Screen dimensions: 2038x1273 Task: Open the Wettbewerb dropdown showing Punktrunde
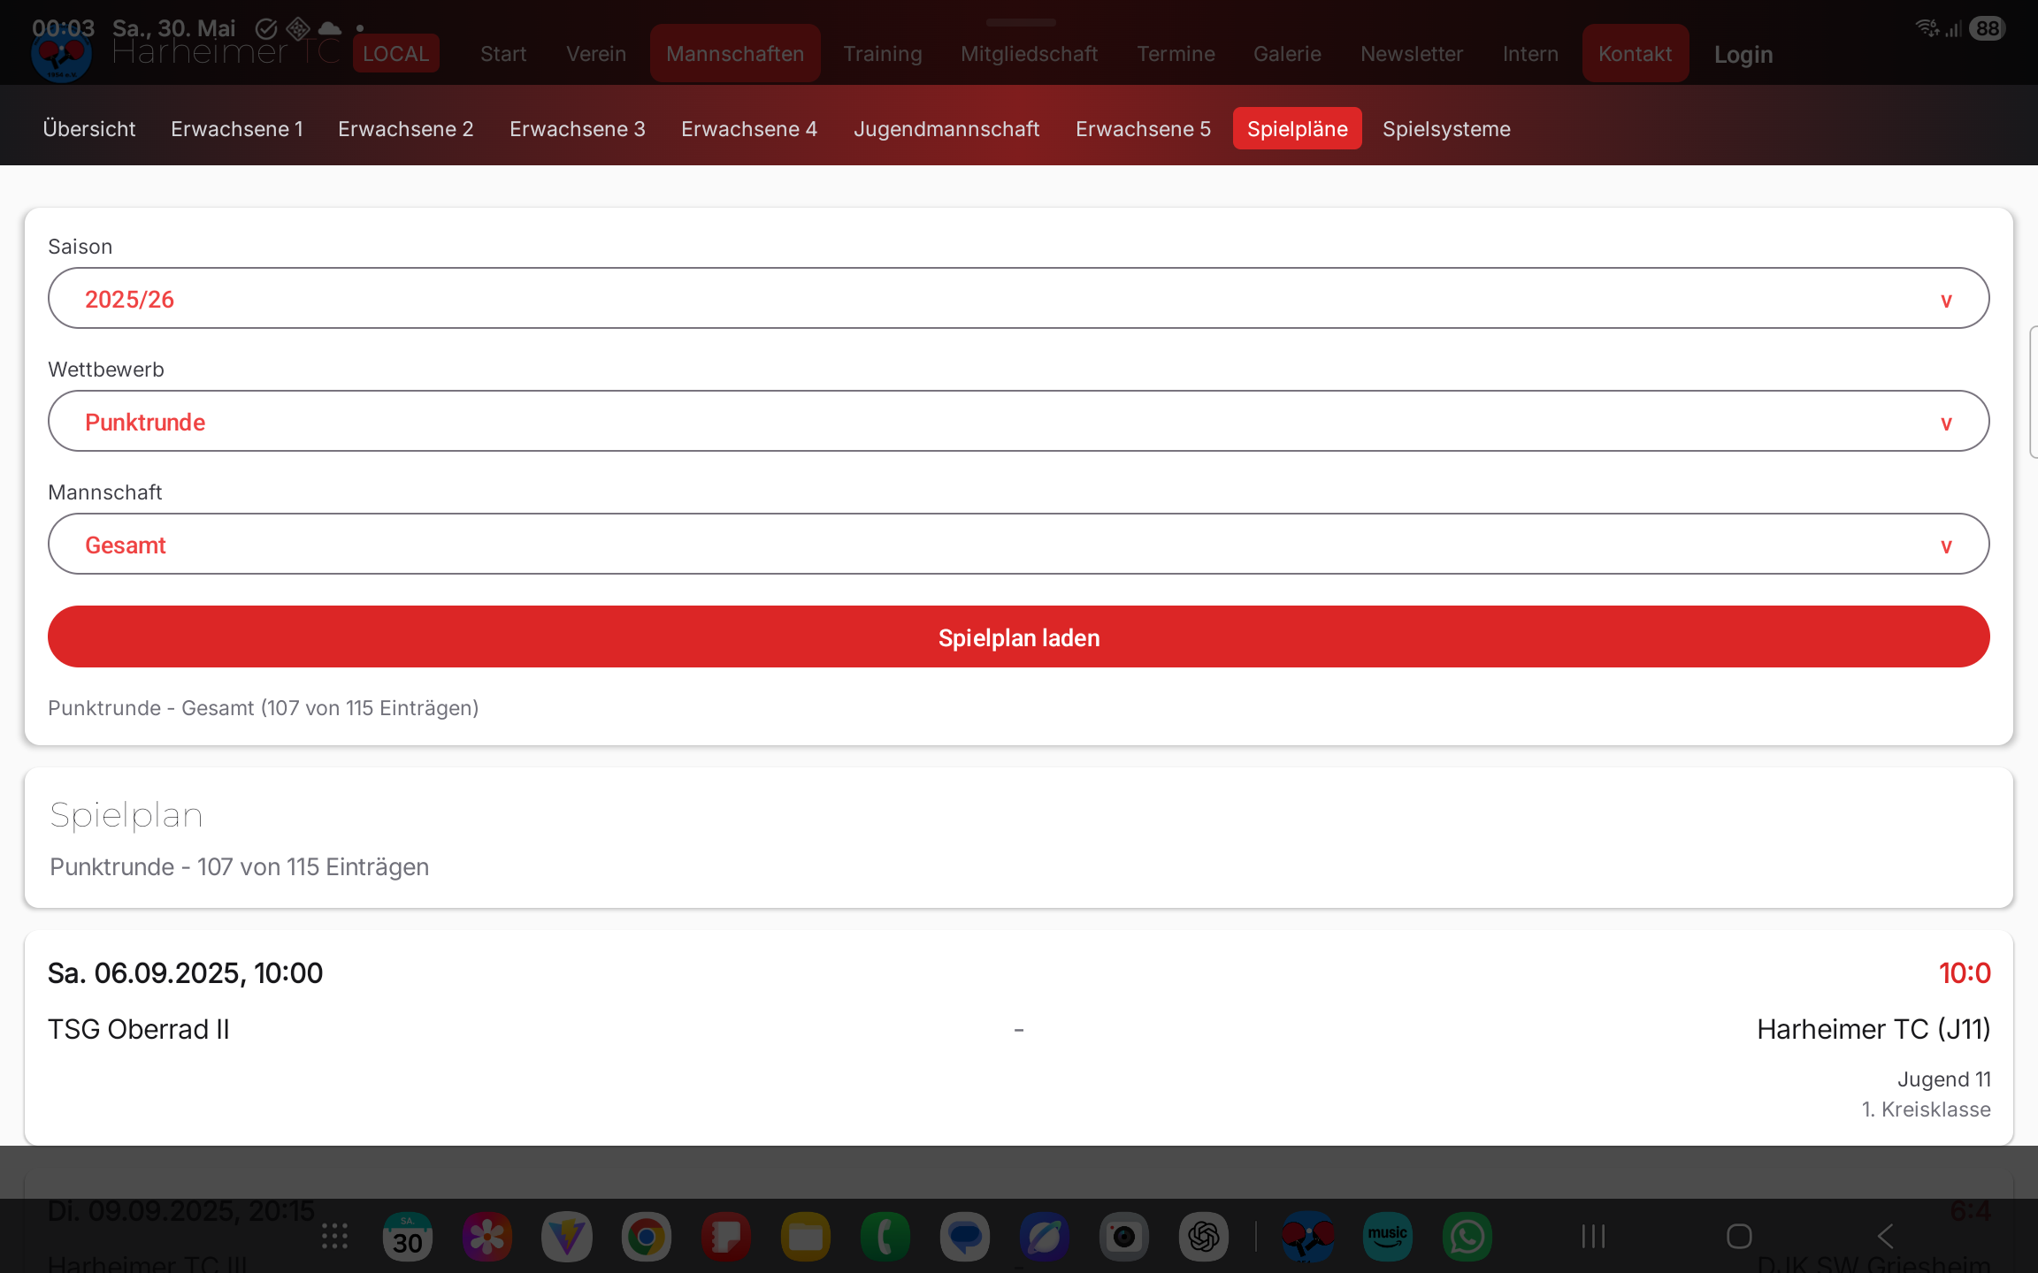1019,421
